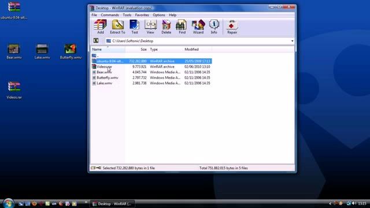
Task: Click size value 4.045.744
Action: pos(139,72)
